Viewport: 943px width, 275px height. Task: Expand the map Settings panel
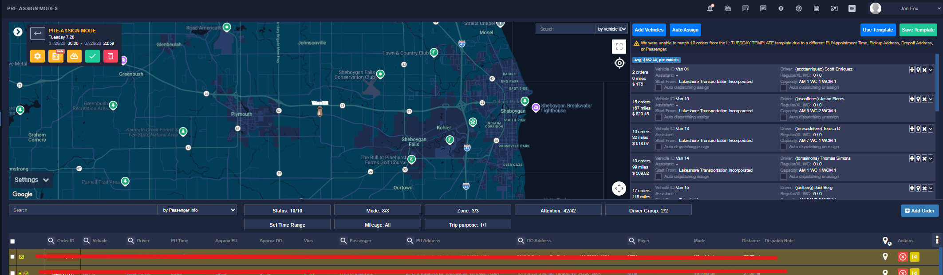point(31,180)
